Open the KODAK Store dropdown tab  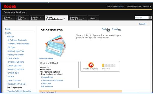pos(9,18)
